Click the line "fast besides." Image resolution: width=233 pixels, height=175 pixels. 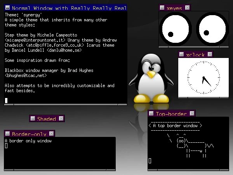click(x=20, y=91)
